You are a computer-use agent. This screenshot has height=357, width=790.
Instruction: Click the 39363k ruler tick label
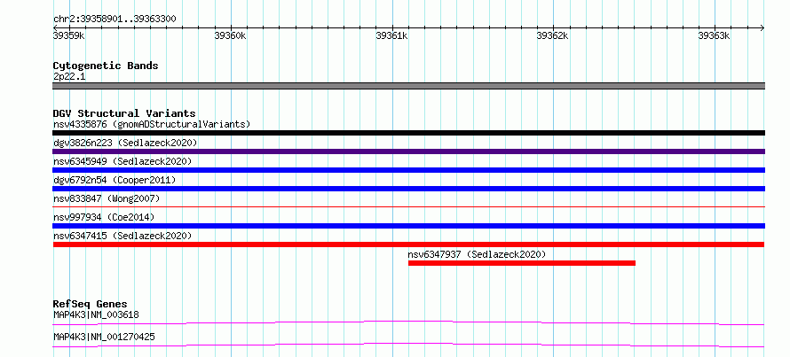click(714, 35)
